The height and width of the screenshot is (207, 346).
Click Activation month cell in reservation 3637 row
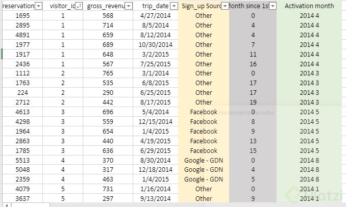tap(309, 199)
